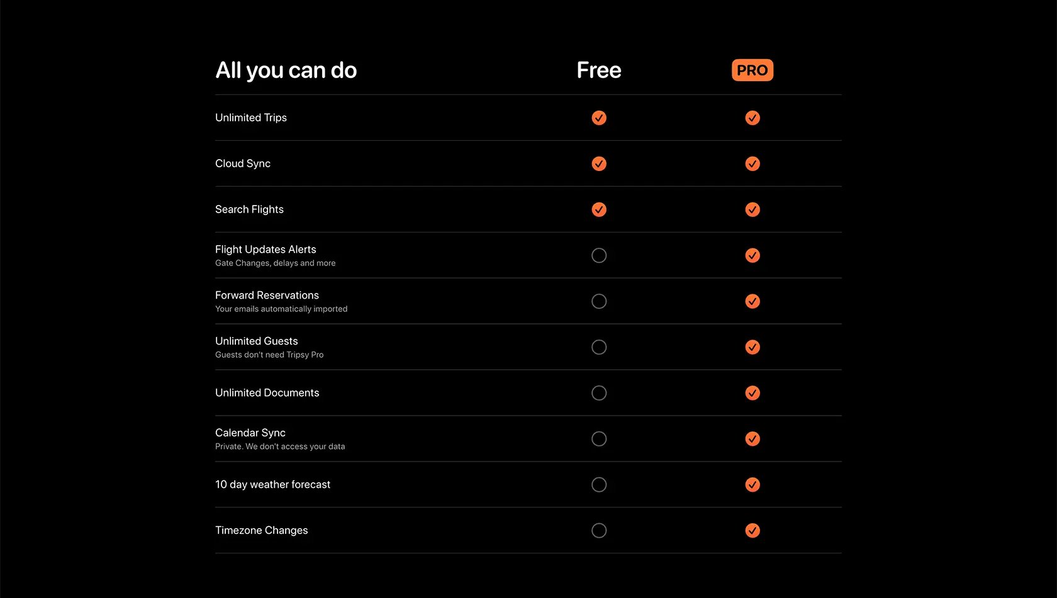This screenshot has width=1057, height=598.
Task: Click Free checkmark for Unlimited Trips
Action: tap(599, 118)
